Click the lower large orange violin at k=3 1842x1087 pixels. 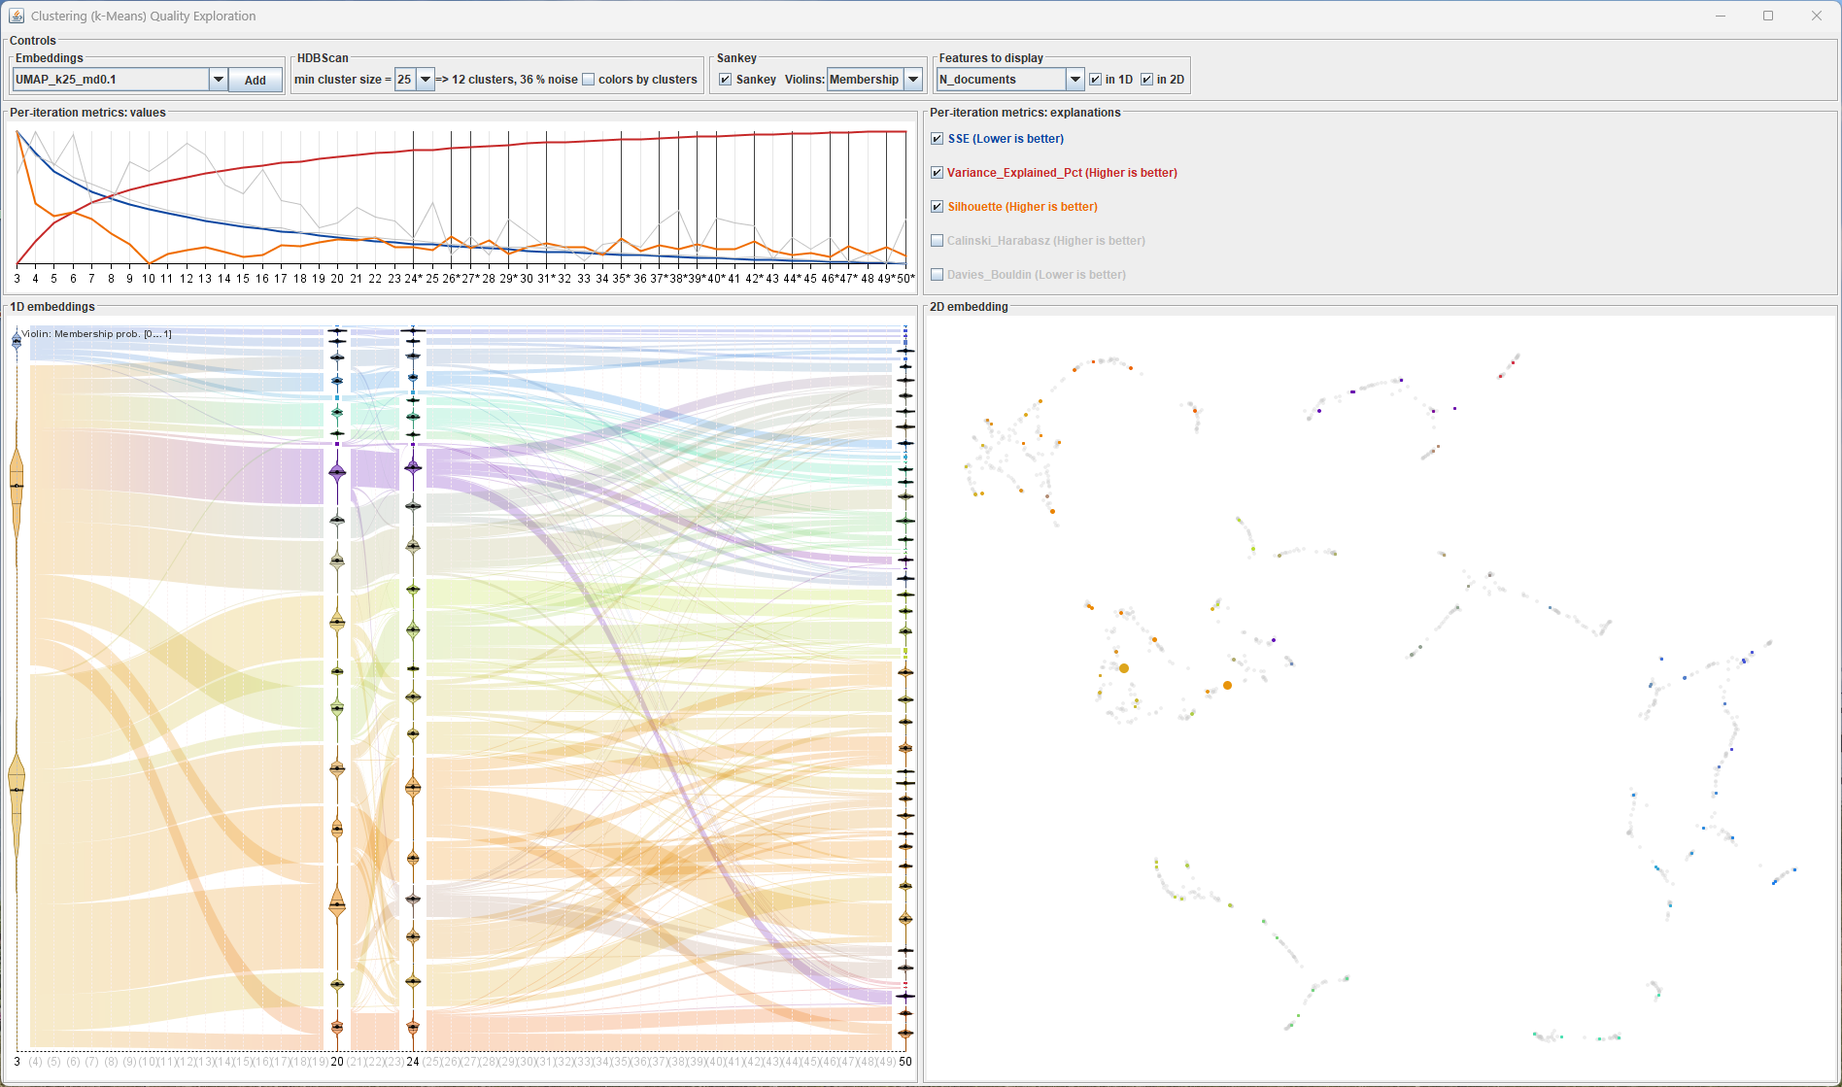tap(17, 789)
